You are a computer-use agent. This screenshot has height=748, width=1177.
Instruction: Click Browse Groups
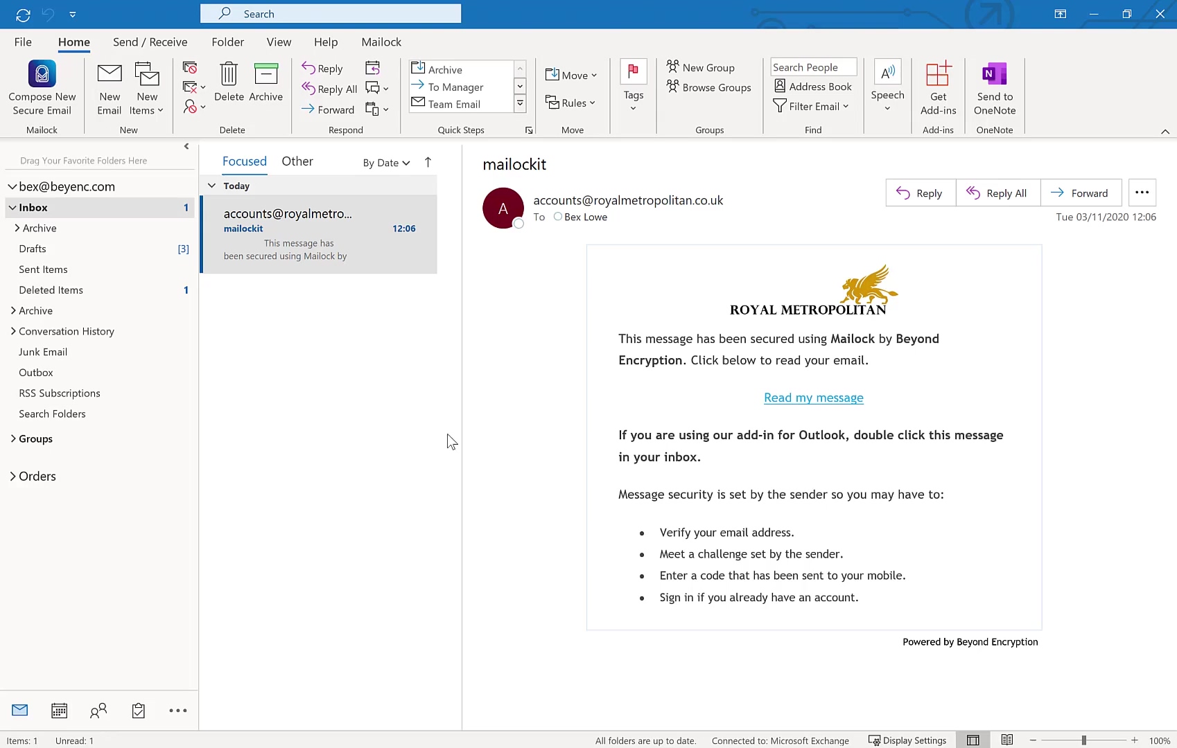pos(708,87)
